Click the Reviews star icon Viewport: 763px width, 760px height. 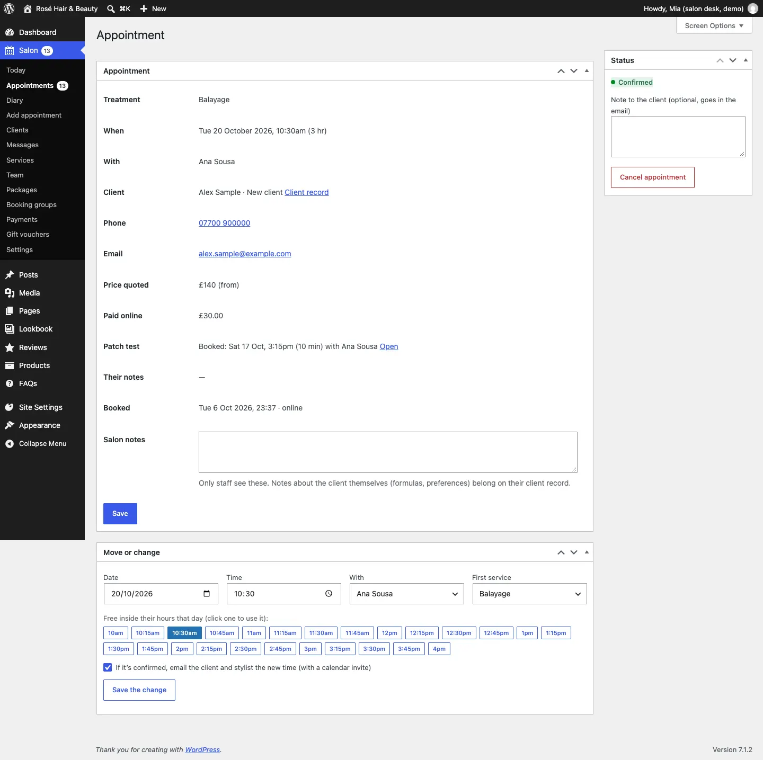[10, 347]
